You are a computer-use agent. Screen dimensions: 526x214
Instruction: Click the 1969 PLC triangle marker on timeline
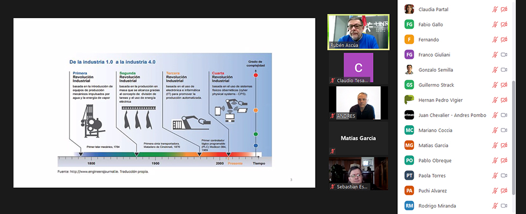[x=199, y=154]
